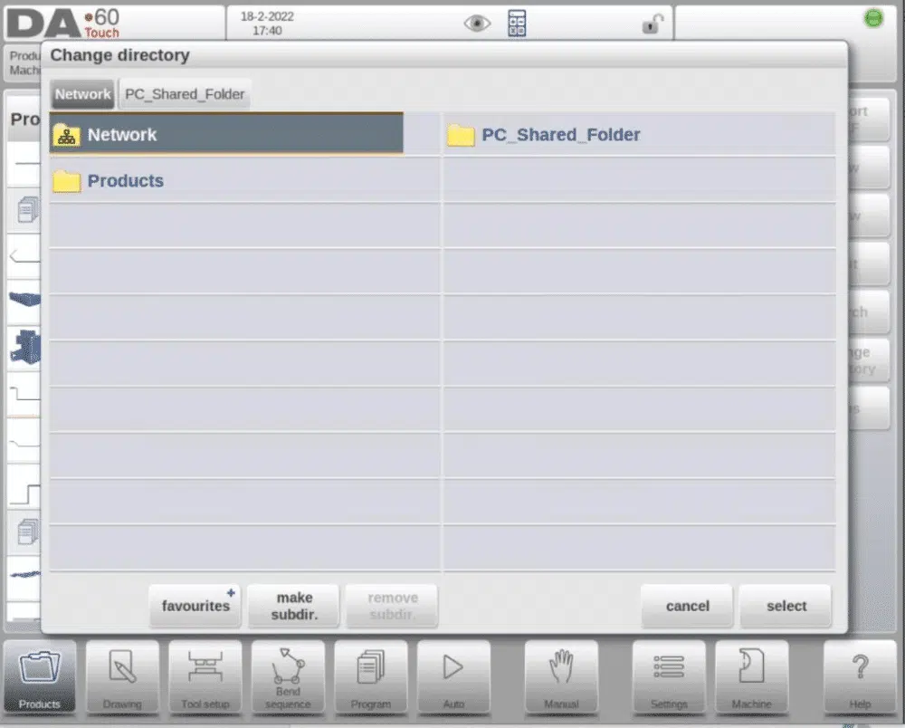Open the Drawing mode
The width and height of the screenshot is (905, 728).
pyautogui.click(x=122, y=678)
